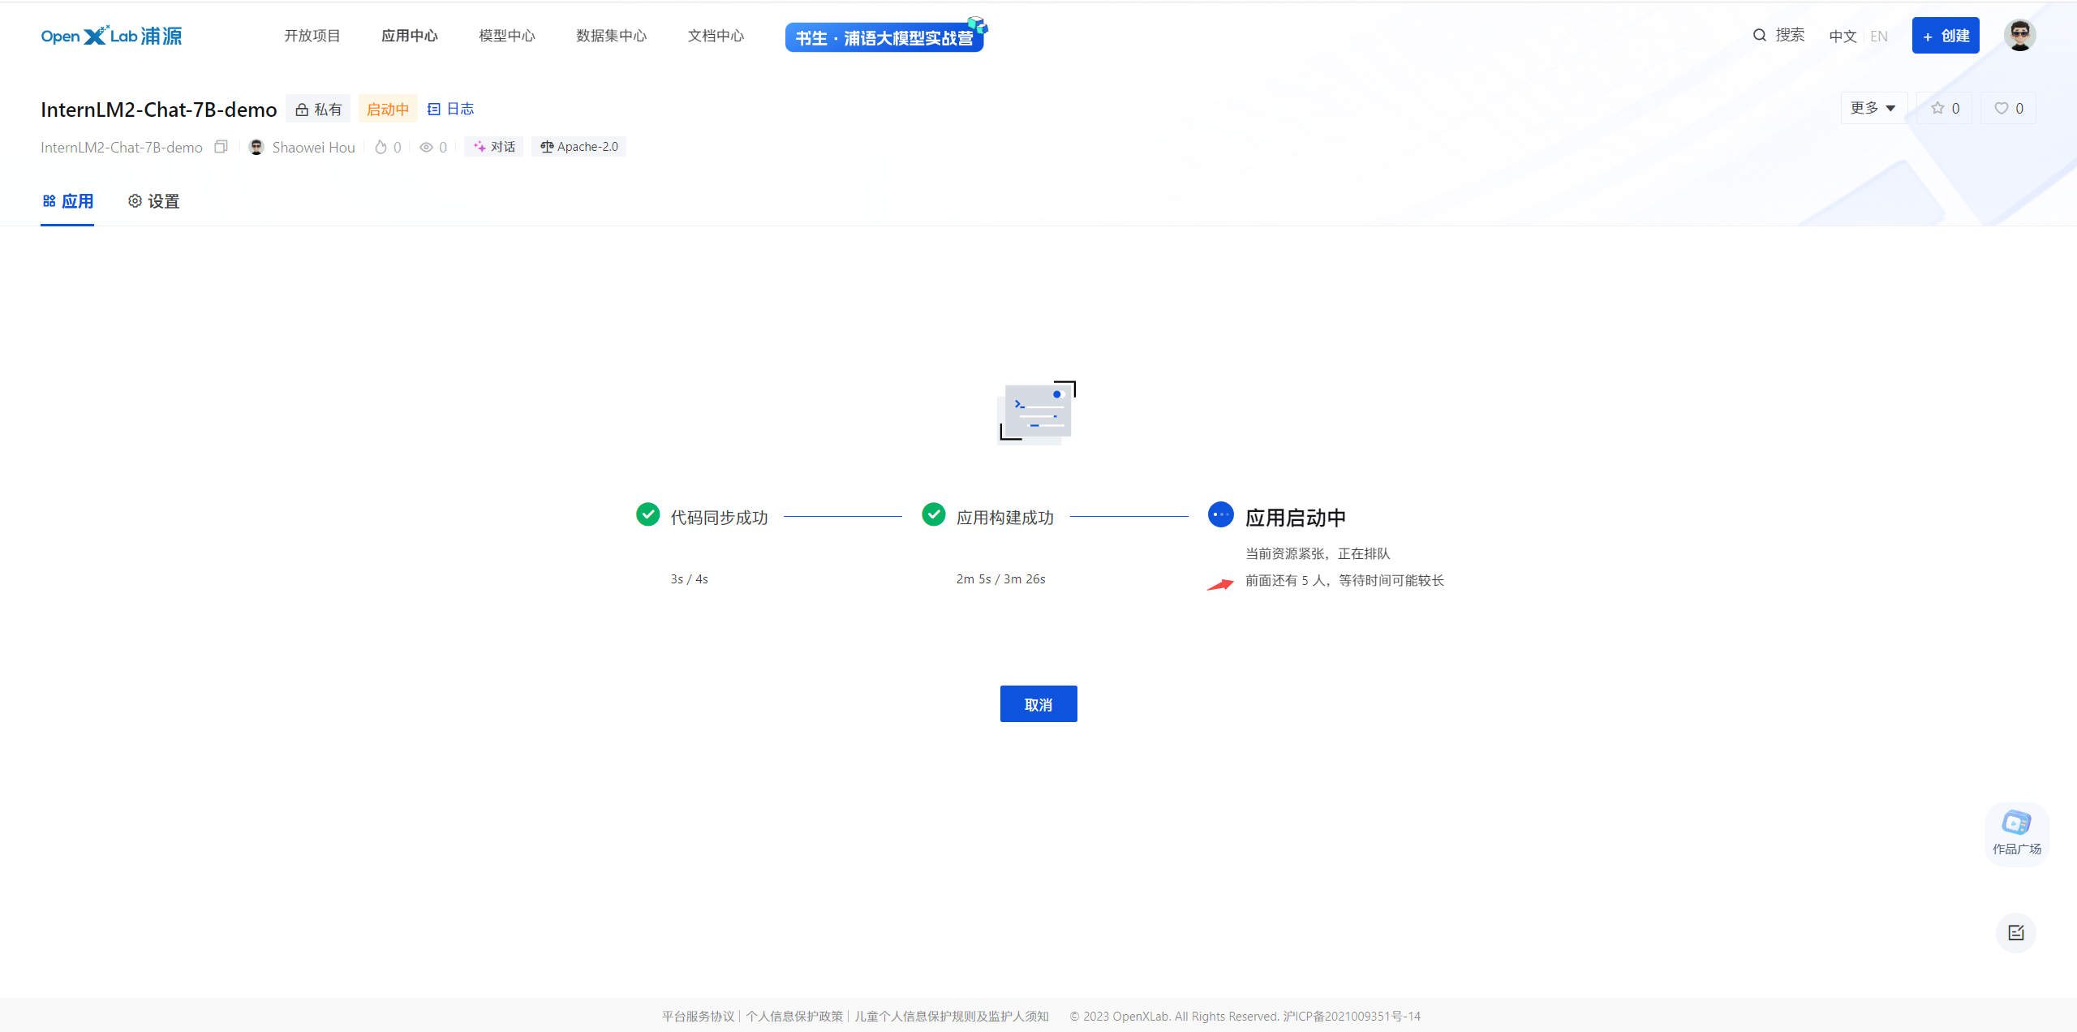The image size is (2077, 1032).
Task: Click the copy icon beside the repo name
Action: (x=221, y=147)
